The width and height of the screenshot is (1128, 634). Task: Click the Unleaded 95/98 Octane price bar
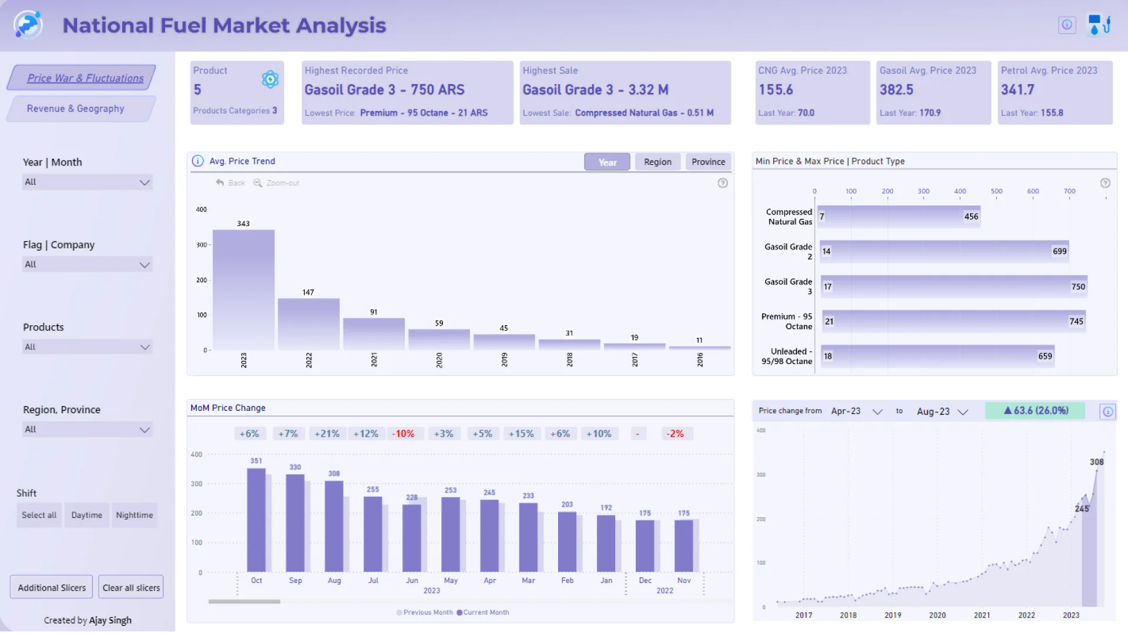pyautogui.click(x=938, y=356)
